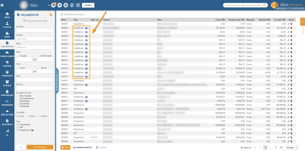Viewport: 305px width, 151px height.
Task: Open the graduation cap tutorials icon in top bar
Action: (x=60, y=5)
